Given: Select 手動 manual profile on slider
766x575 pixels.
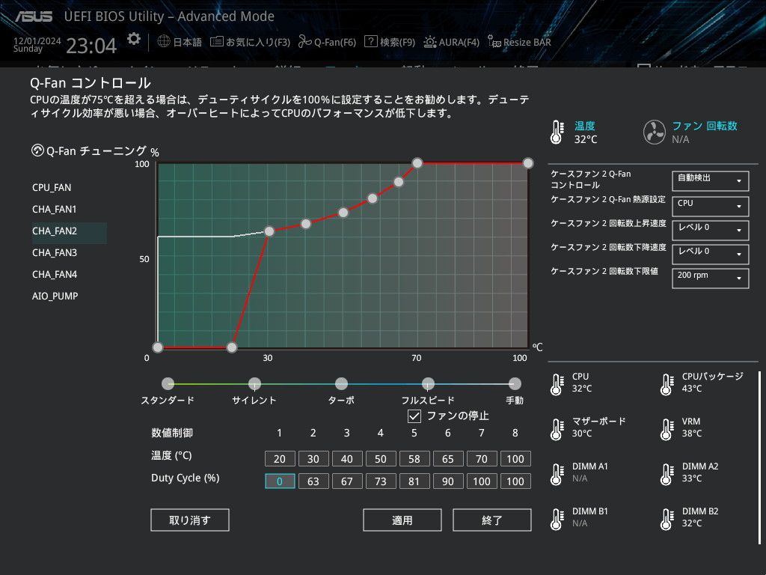Looking at the screenshot, I should (x=515, y=384).
